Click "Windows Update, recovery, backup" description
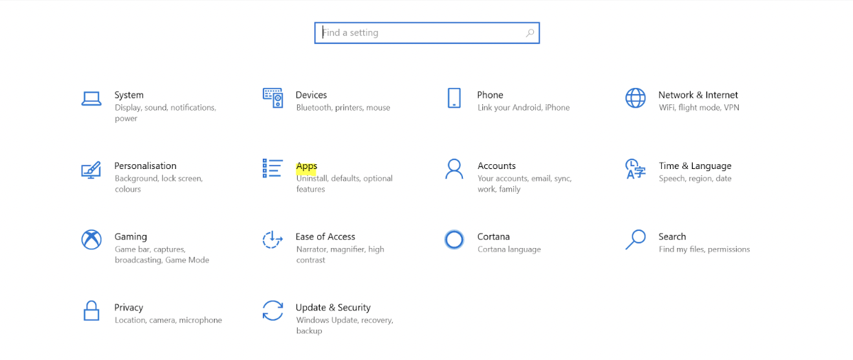This screenshot has height=360, width=853. (345, 325)
